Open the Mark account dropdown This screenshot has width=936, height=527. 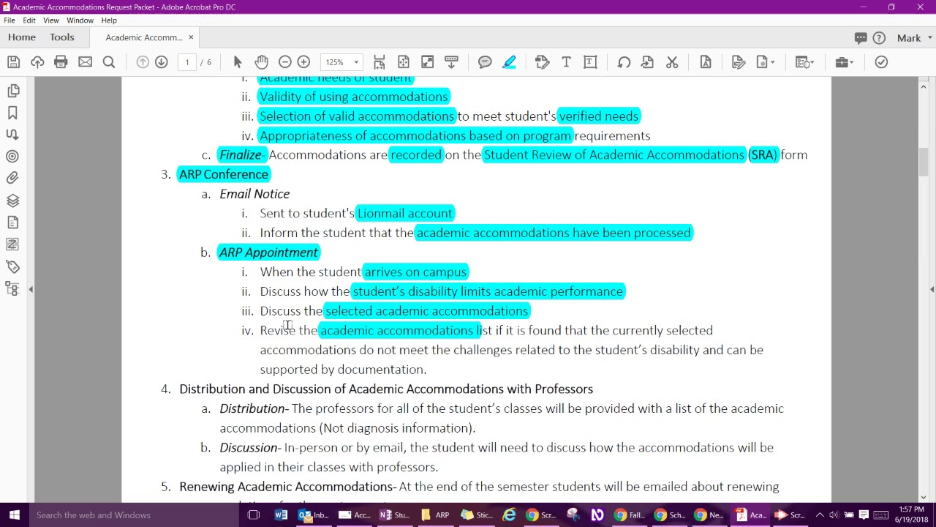click(x=914, y=38)
